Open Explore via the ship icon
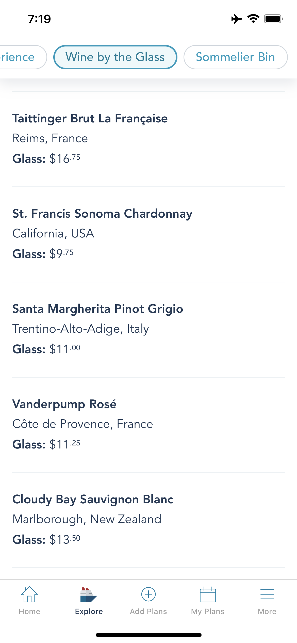The image size is (297, 643). point(89,595)
